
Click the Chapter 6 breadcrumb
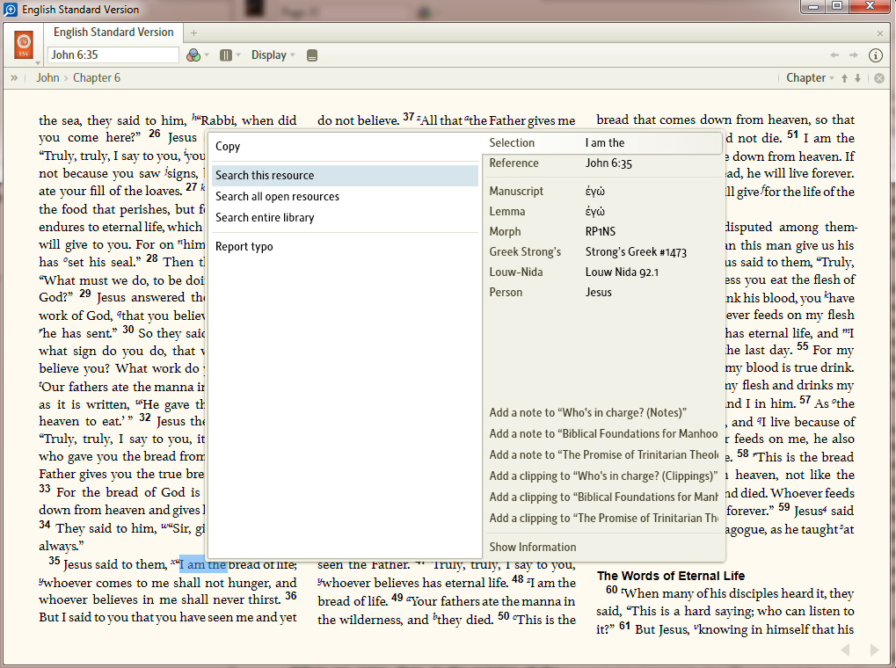97,77
